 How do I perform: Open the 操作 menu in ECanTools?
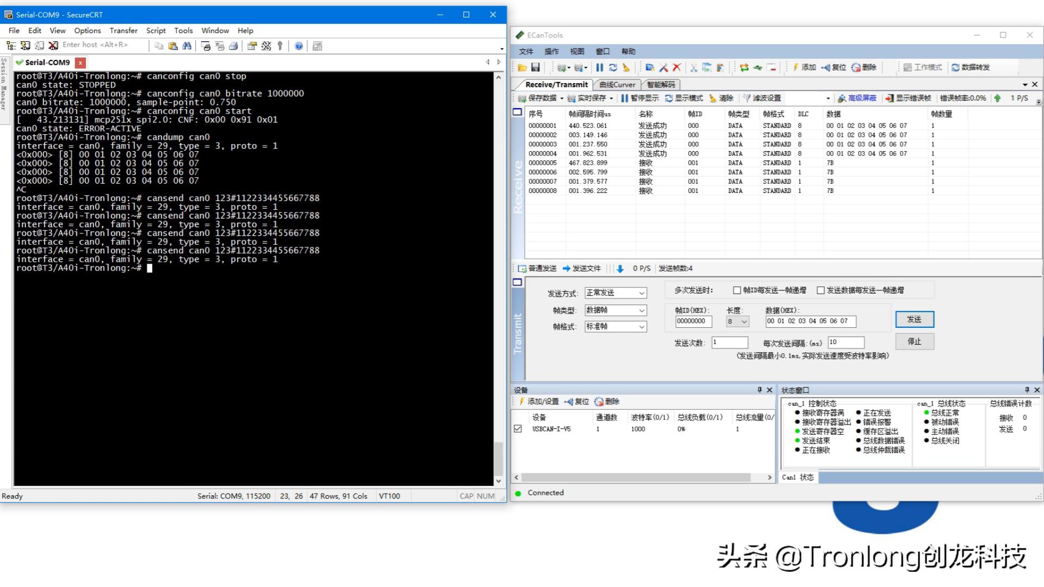point(551,52)
